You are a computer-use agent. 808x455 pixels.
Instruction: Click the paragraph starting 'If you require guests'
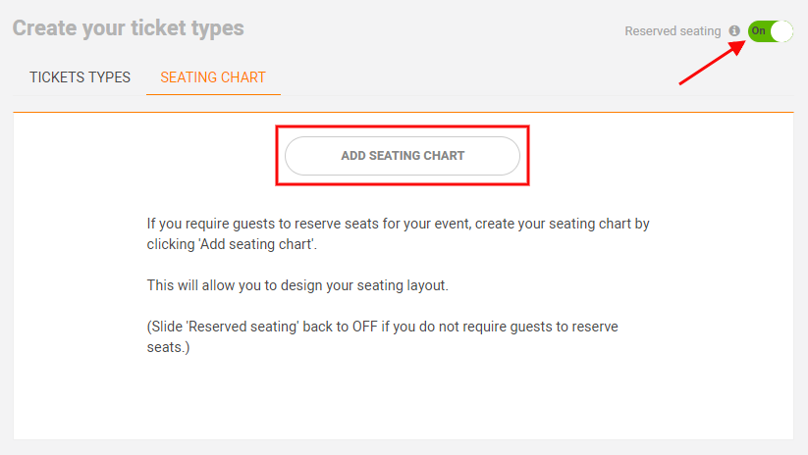[398, 233]
